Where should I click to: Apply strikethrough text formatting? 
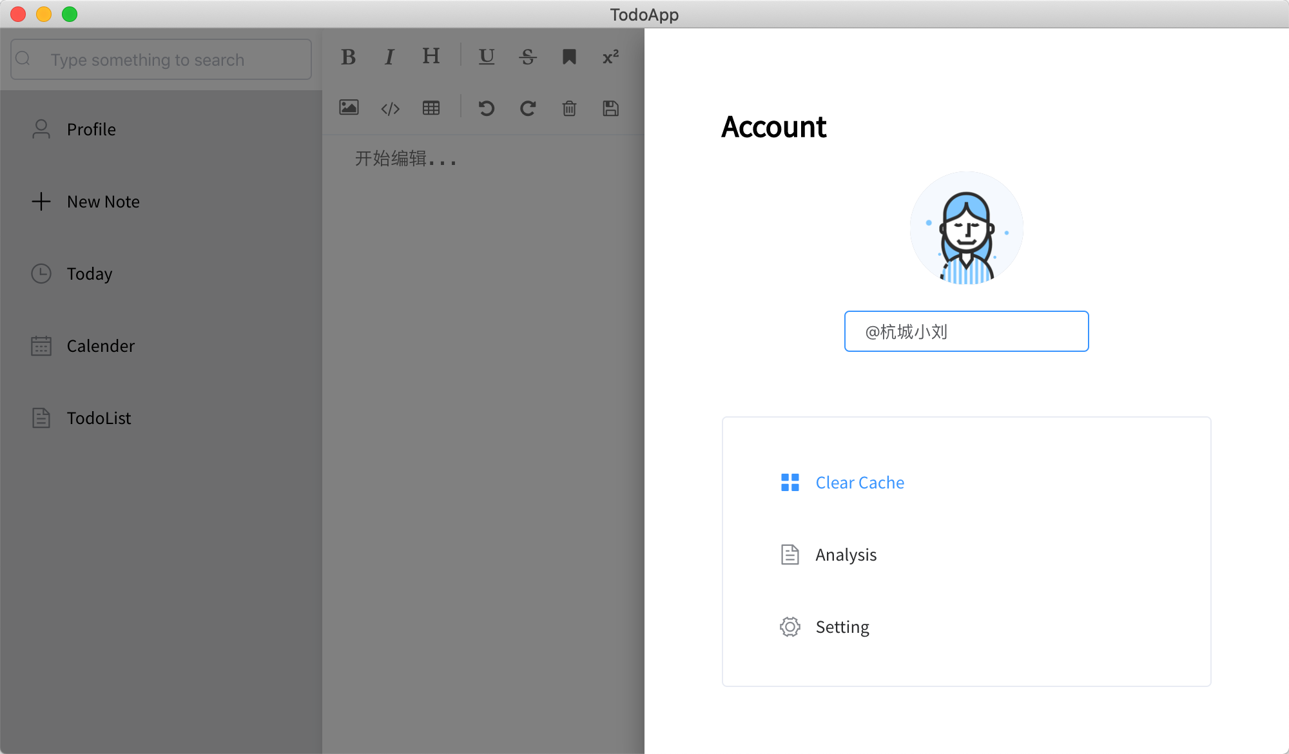tap(528, 57)
